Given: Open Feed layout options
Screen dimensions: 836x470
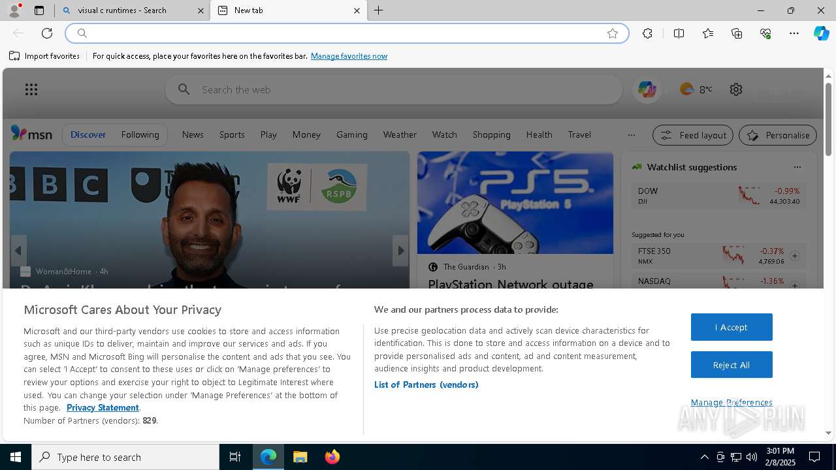Looking at the screenshot, I should pyautogui.click(x=693, y=135).
